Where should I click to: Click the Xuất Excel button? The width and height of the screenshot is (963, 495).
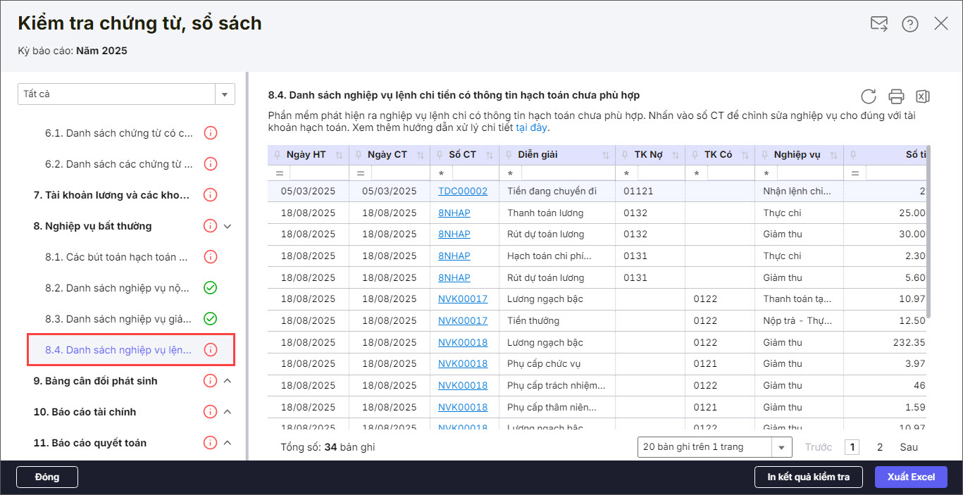(911, 477)
